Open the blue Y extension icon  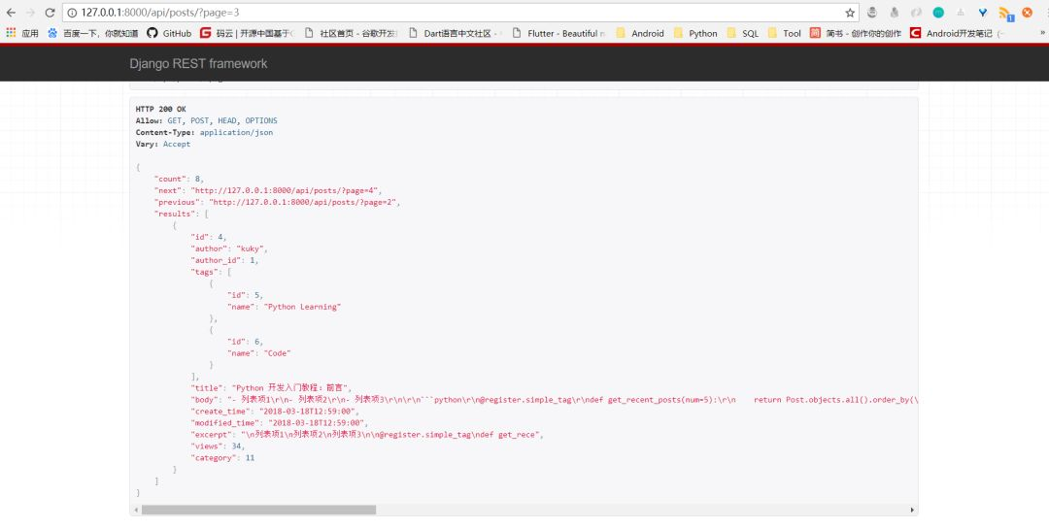coord(983,12)
